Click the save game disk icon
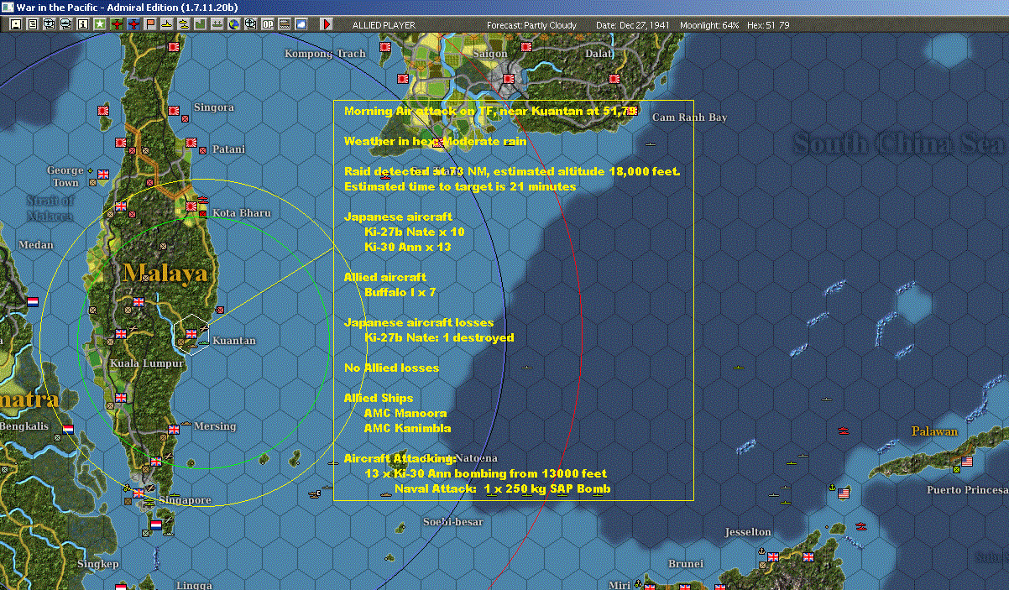Viewport: 1009px width, 590px height. pos(16,24)
